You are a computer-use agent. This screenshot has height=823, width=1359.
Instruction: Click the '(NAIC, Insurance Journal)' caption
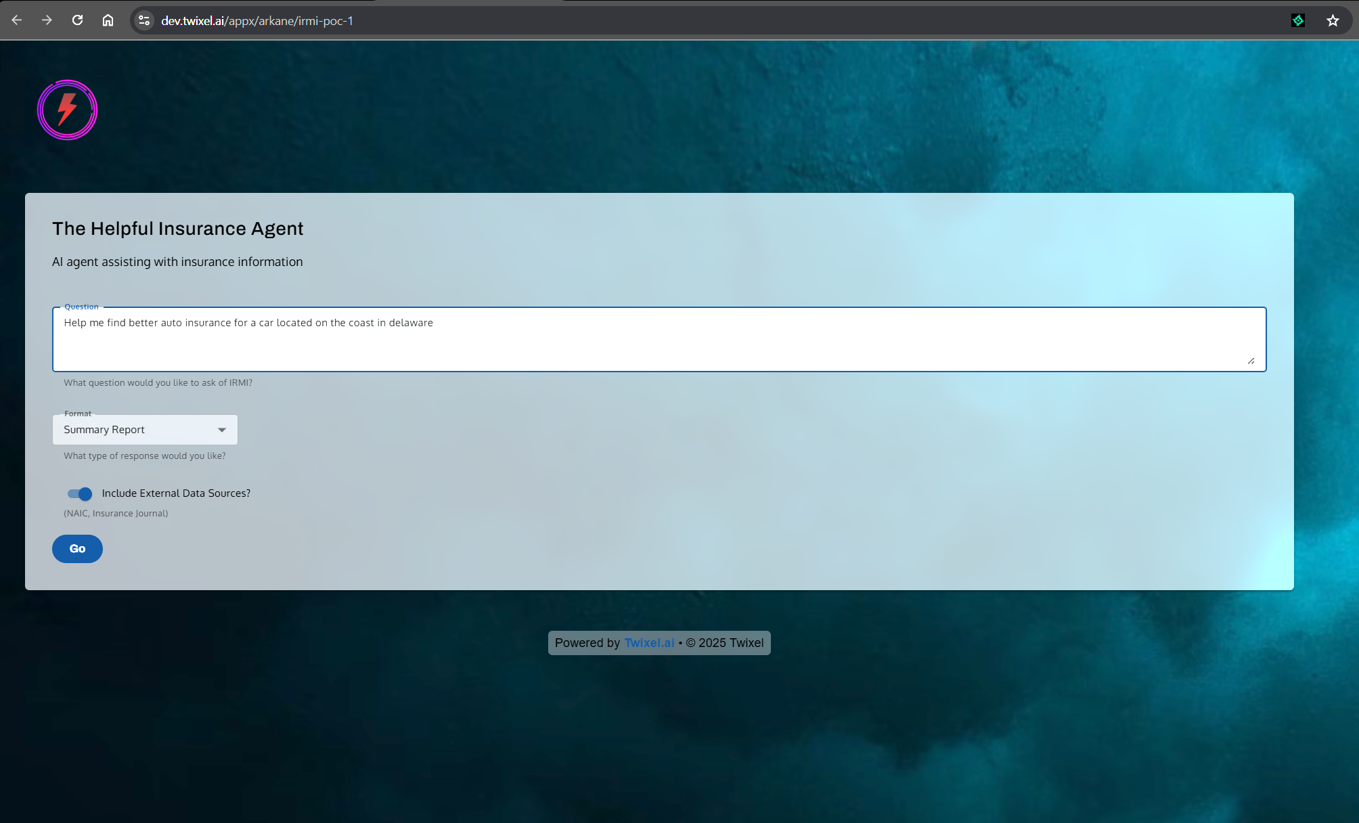point(116,514)
